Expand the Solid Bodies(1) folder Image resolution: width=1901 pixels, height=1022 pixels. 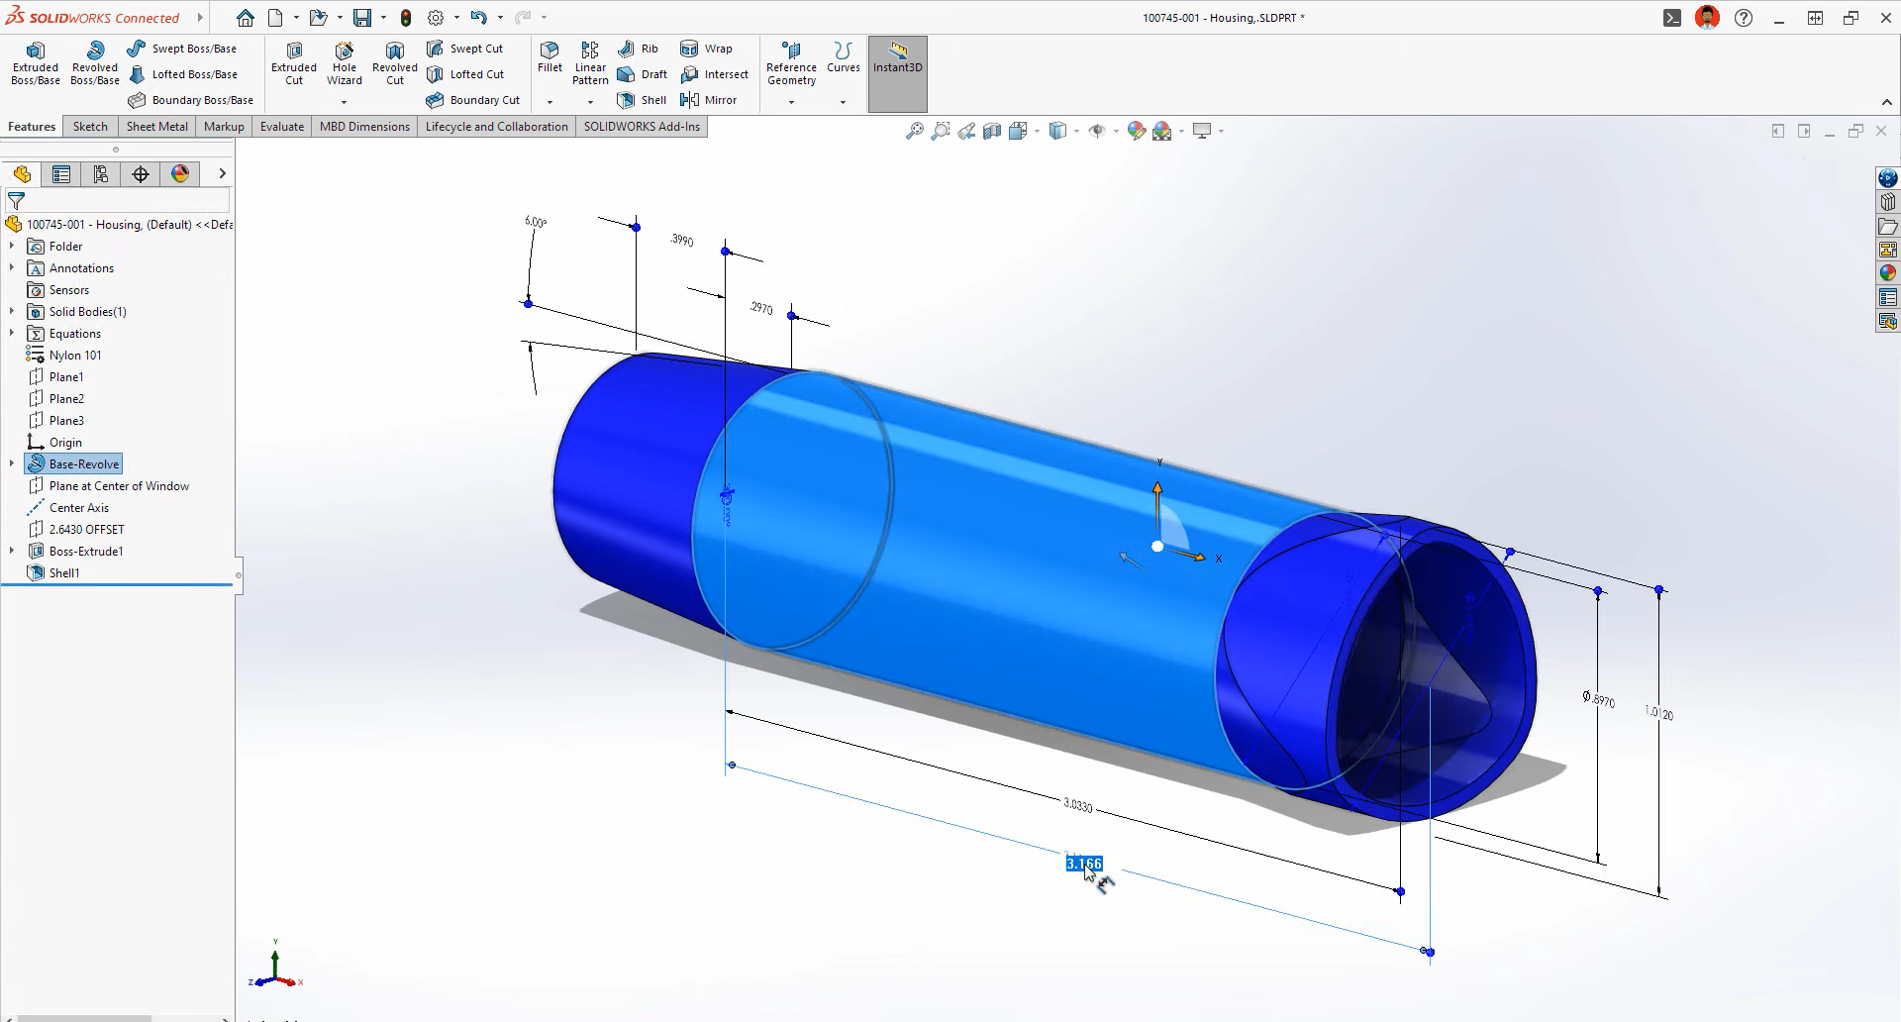[12, 311]
